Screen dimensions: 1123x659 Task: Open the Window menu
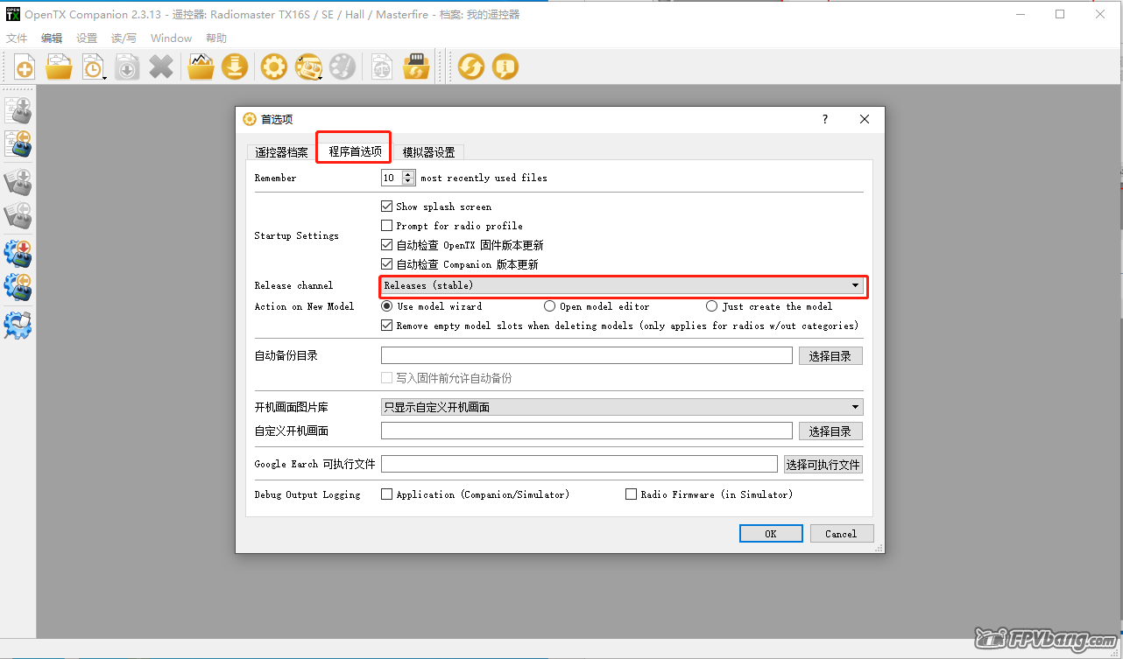[x=171, y=39]
